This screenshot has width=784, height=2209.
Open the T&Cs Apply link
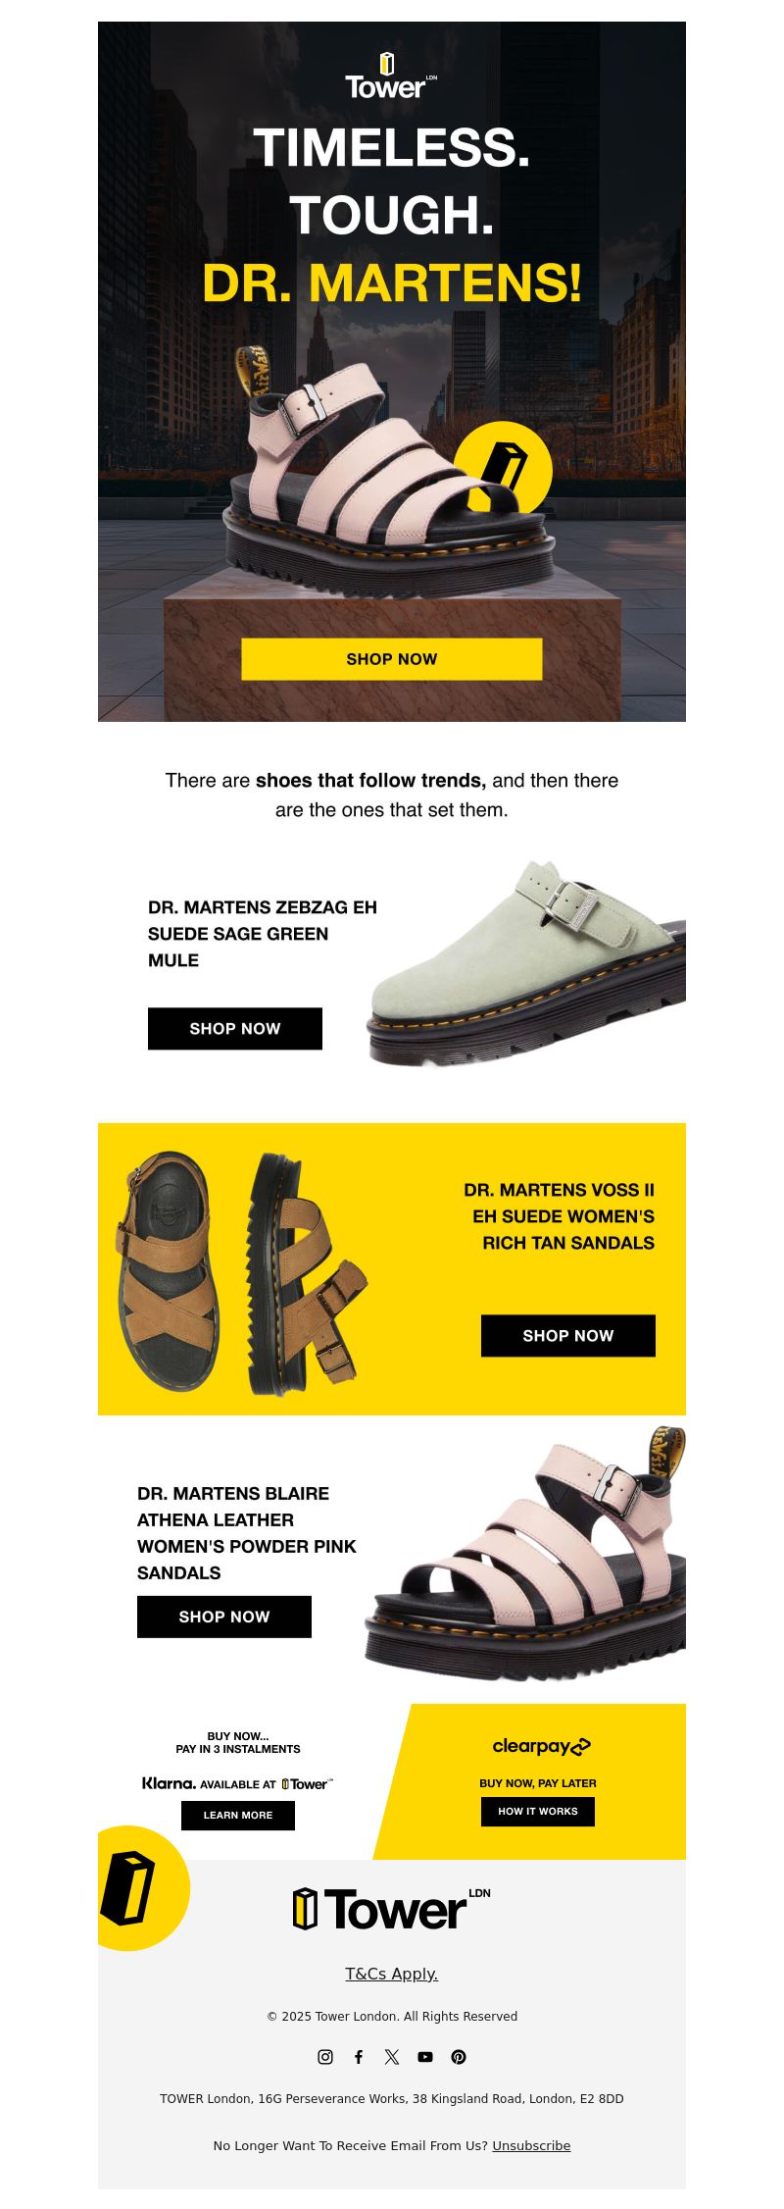(x=392, y=1974)
